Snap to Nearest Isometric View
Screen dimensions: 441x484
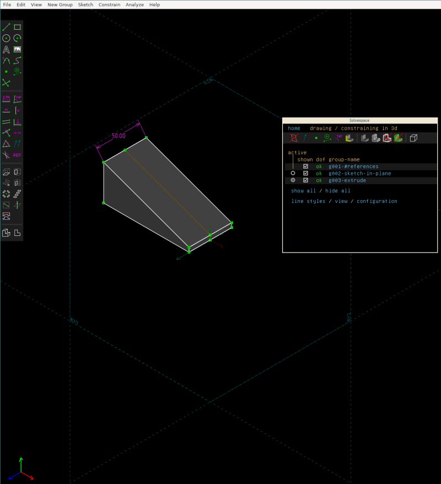click(x=6, y=233)
